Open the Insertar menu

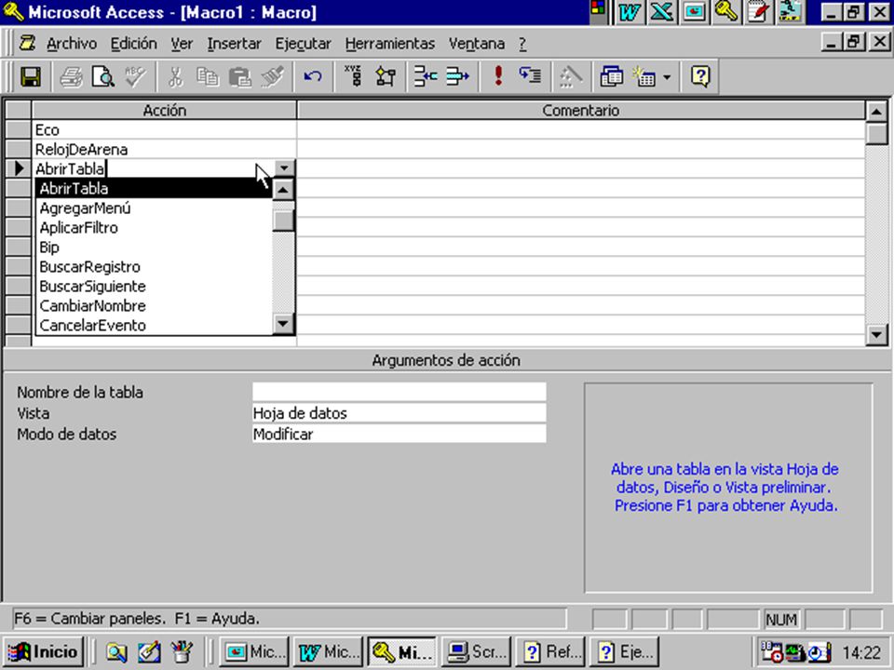[x=234, y=44]
